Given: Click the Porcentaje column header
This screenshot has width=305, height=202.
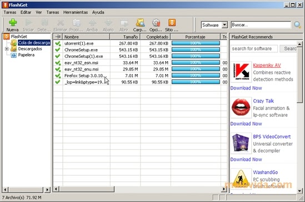Looking at the screenshot, I should pos(196,37).
